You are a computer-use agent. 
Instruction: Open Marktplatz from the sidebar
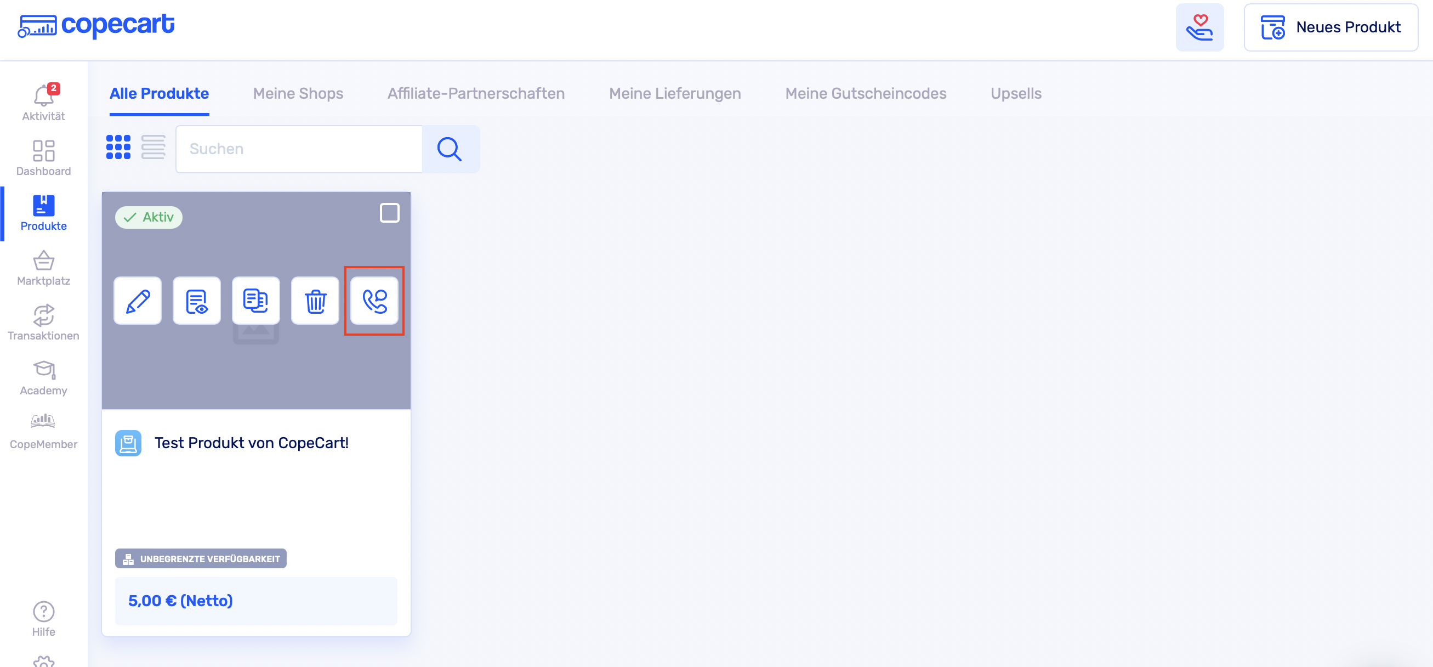click(x=43, y=268)
